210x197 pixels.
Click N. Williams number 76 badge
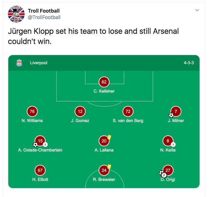[32, 112]
